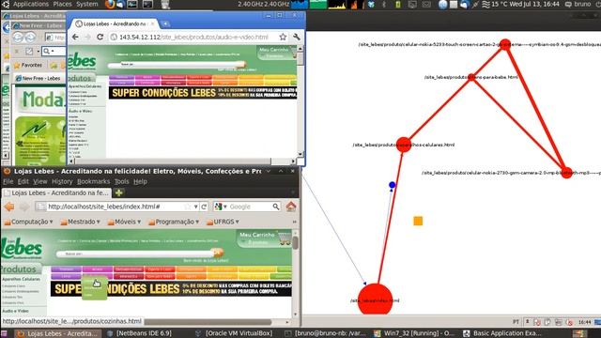This screenshot has width=601, height=338.
Task: Expand the Mestrado bookmarks folder
Action: [x=80, y=222]
